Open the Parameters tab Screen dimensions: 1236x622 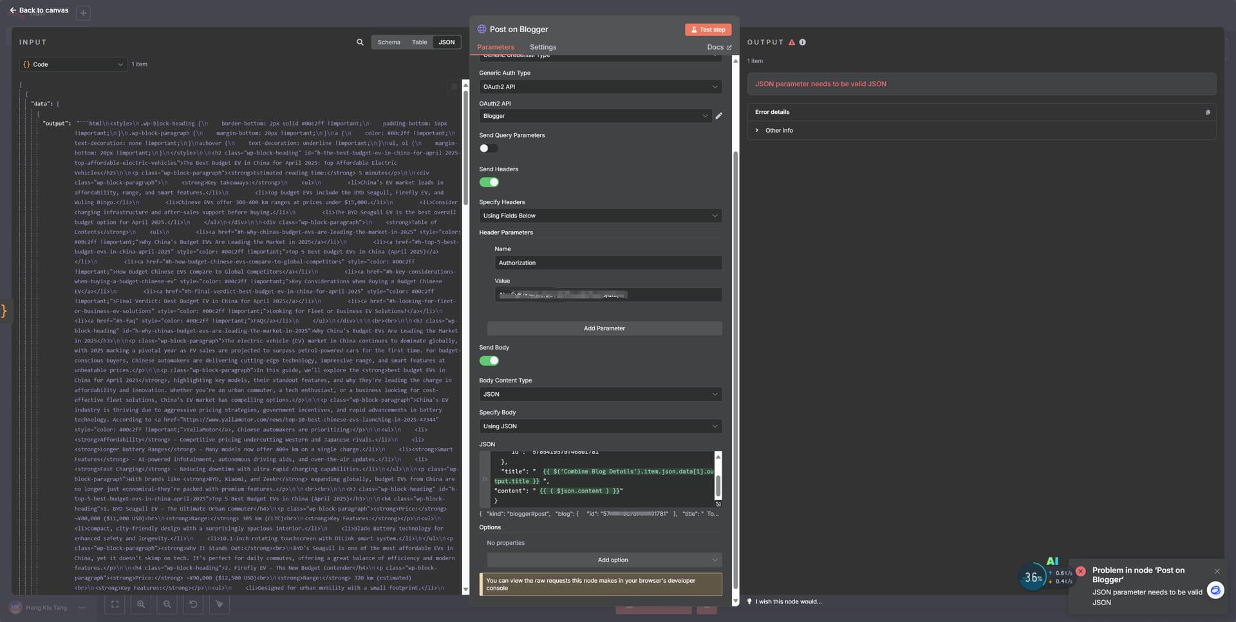[x=496, y=47]
